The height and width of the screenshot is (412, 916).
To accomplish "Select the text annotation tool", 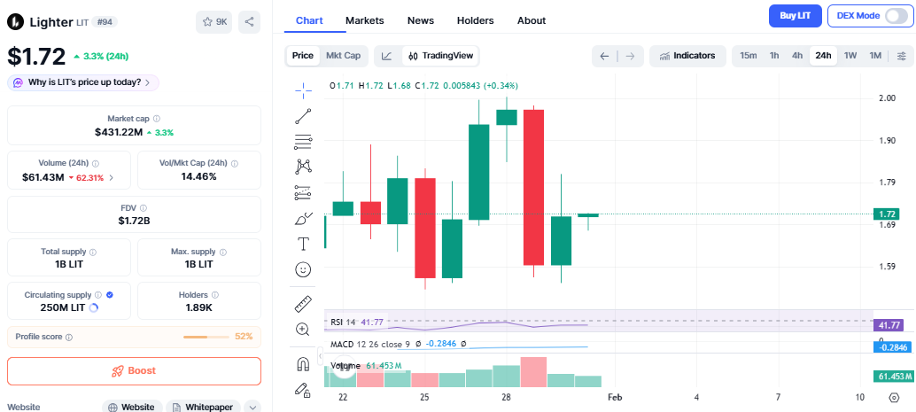I will pyautogui.click(x=303, y=244).
